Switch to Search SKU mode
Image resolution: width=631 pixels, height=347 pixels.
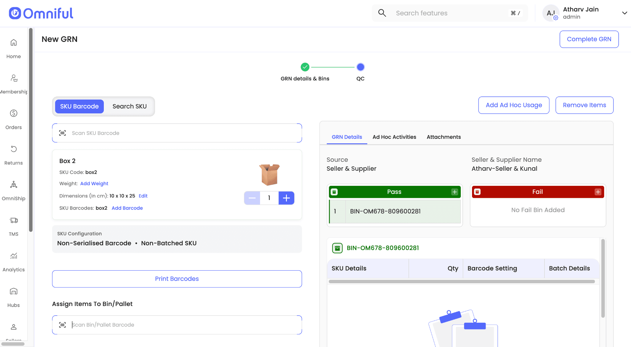pyautogui.click(x=129, y=106)
